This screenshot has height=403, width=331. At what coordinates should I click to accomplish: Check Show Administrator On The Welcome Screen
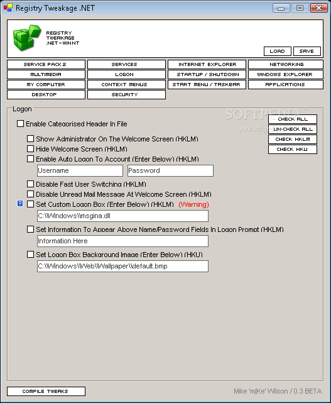click(31, 139)
